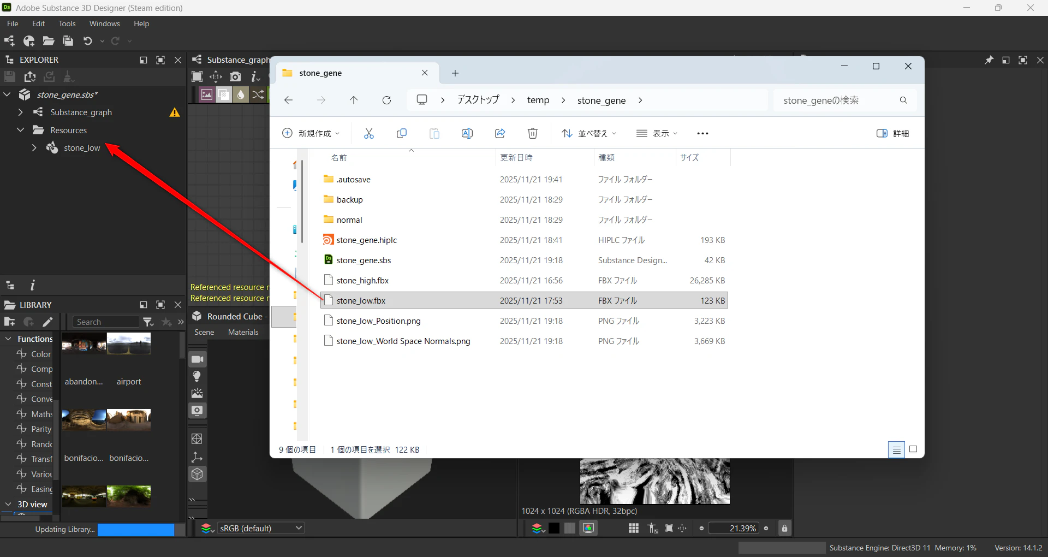Click the Cut scissors icon in file explorer
The width and height of the screenshot is (1048, 557).
pos(369,133)
